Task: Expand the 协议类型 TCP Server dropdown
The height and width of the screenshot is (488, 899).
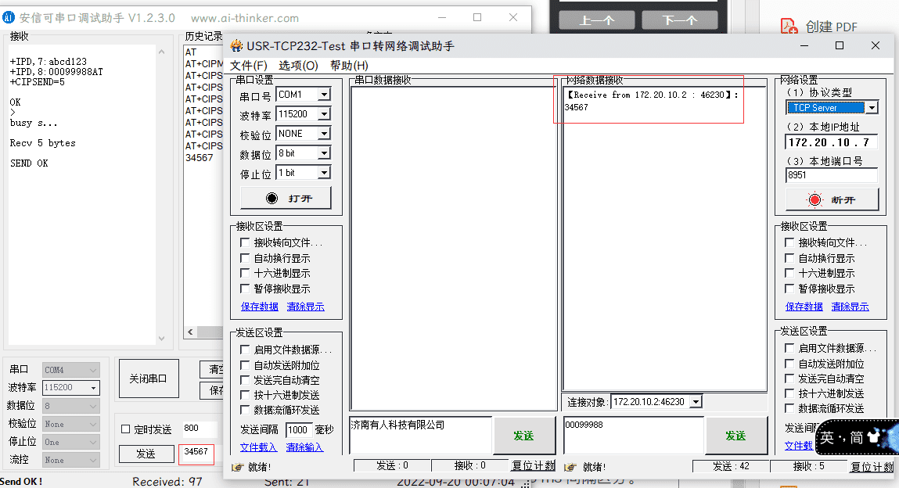Action: 871,108
